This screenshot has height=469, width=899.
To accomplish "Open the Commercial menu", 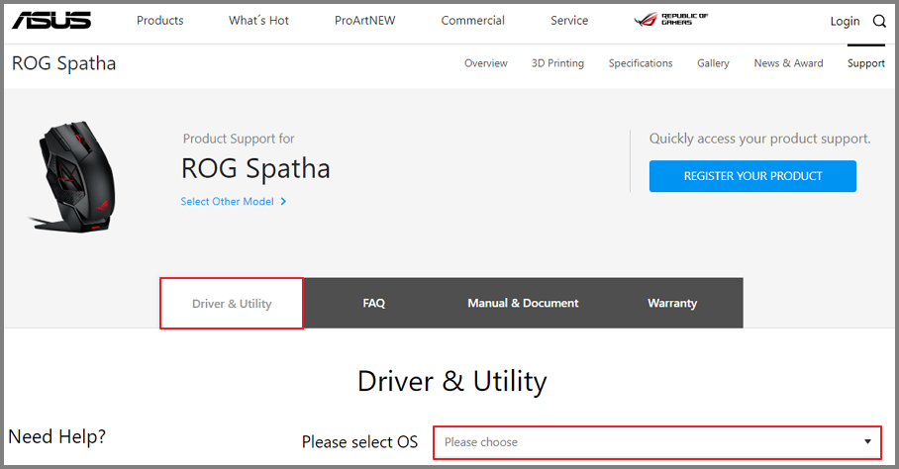I will click(x=472, y=21).
